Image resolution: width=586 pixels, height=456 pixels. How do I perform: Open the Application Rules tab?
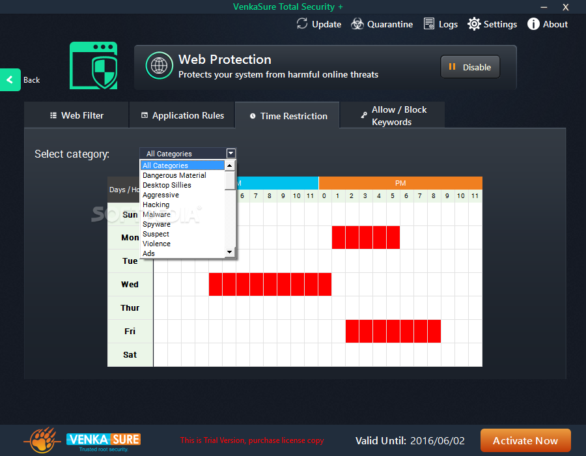point(182,115)
